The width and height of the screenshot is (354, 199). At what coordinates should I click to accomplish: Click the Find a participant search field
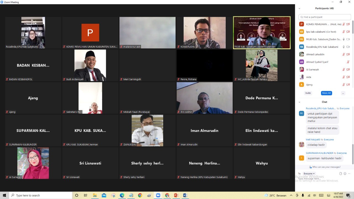tap(325, 17)
